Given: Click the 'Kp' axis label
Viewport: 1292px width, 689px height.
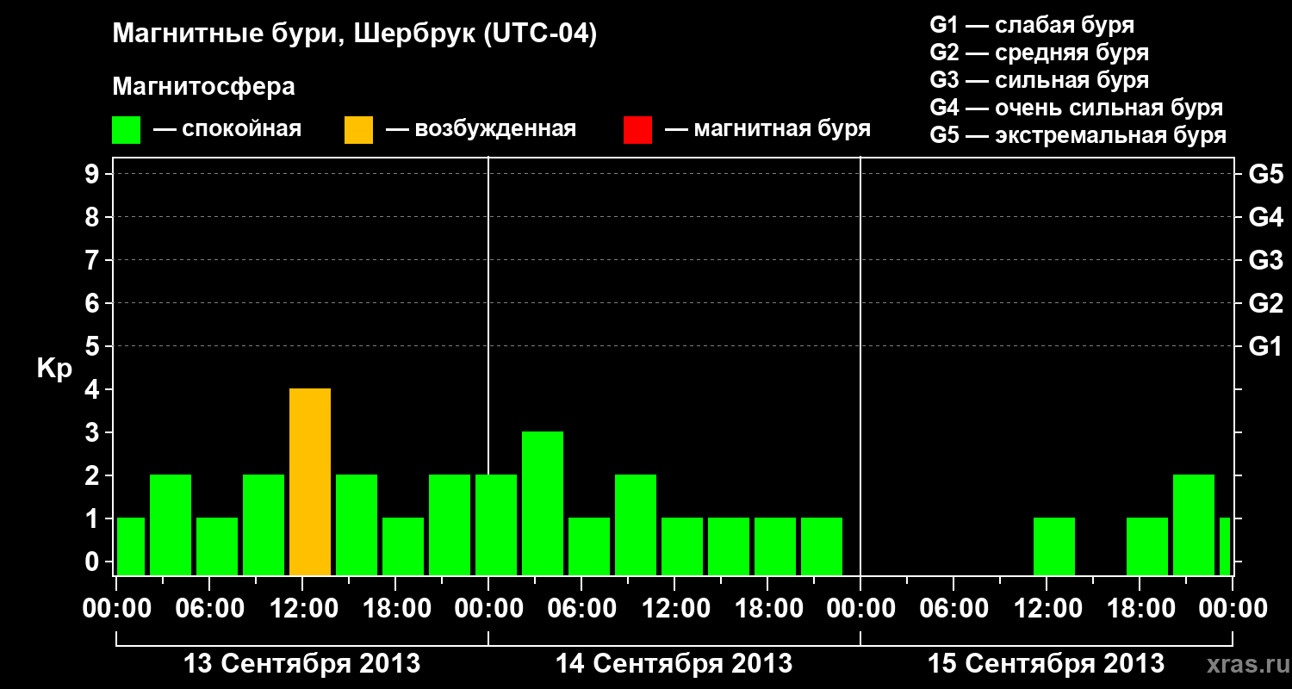Looking at the screenshot, I should click(x=54, y=369).
